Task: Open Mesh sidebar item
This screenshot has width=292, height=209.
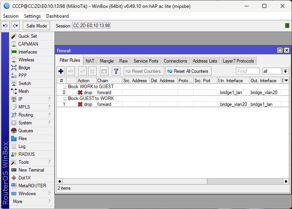Action: click(32, 91)
